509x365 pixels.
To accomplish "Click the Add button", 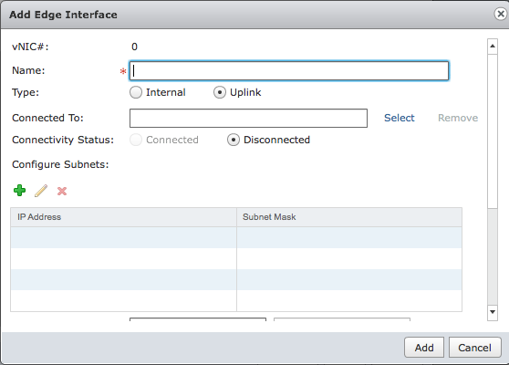I will click(x=424, y=348).
